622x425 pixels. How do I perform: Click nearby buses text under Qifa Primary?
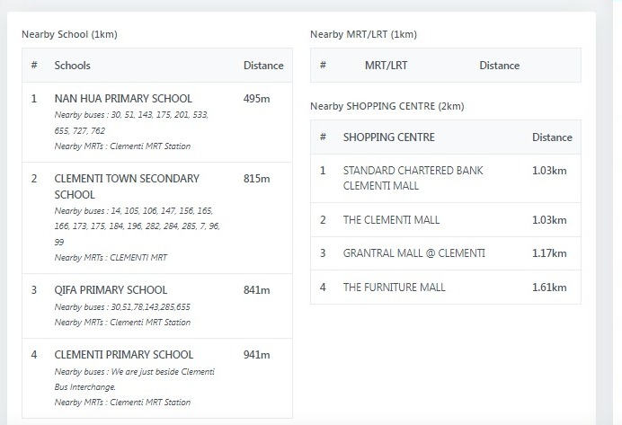coord(122,307)
